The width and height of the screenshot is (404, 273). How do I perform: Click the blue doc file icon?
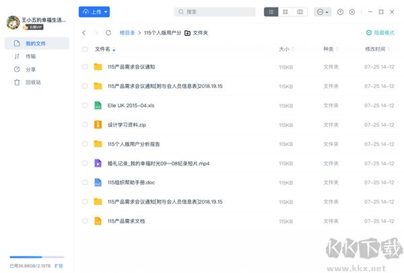(98, 182)
